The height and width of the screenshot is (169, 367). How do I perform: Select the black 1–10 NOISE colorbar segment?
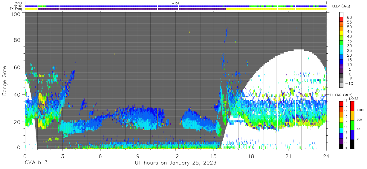[352, 144]
